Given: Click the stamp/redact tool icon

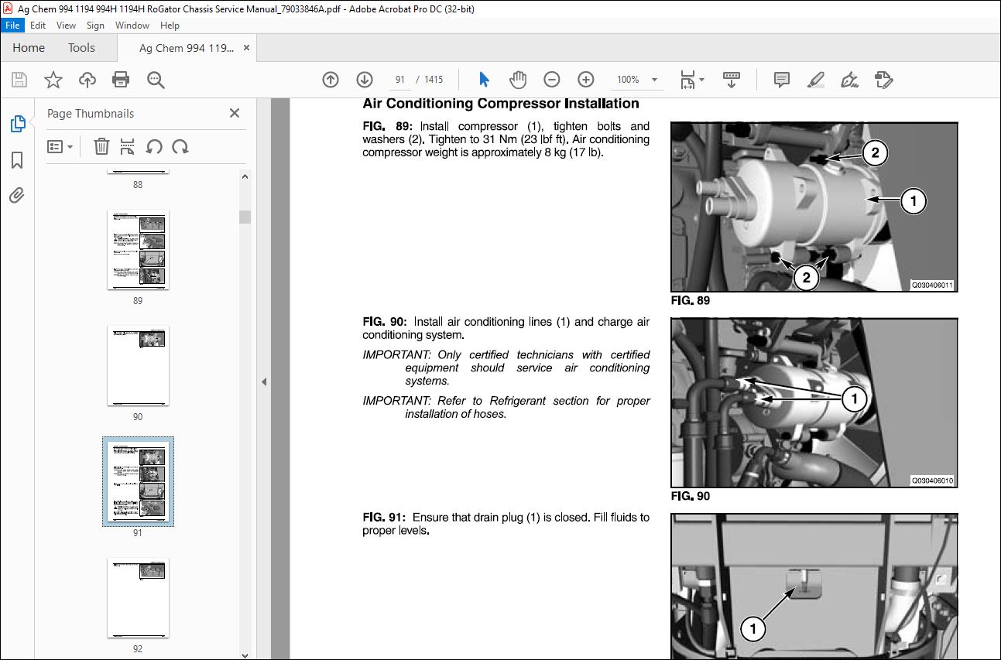Looking at the screenshot, I should [883, 80].
